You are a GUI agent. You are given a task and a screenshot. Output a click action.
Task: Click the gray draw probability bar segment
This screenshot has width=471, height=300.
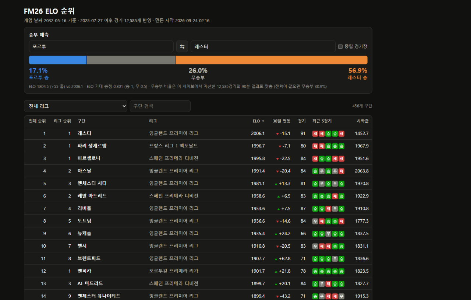pos(131,60)
